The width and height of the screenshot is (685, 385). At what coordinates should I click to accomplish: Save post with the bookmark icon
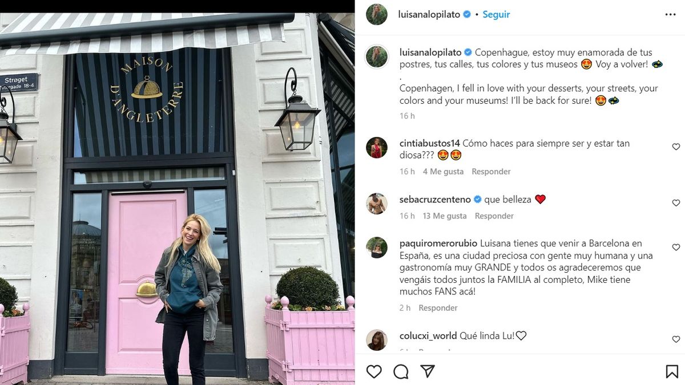point(672,372)
